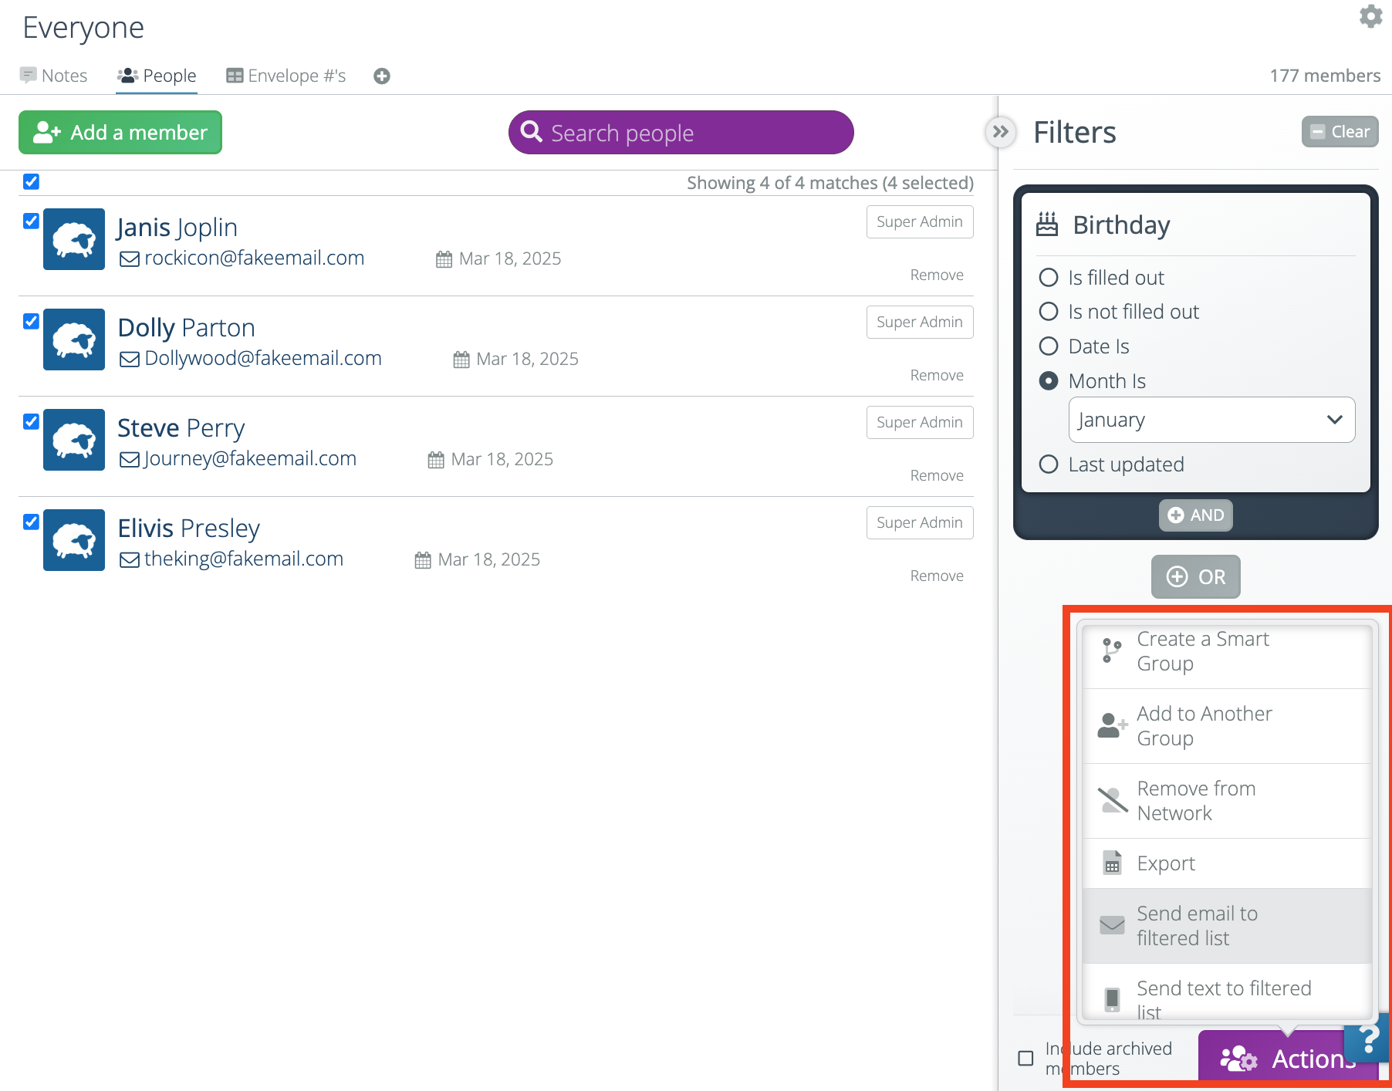Uncheck Steve Perry's checkbox
Image resolution: width=1392 pixels, height=1091 pixels.
coord(31,421)
